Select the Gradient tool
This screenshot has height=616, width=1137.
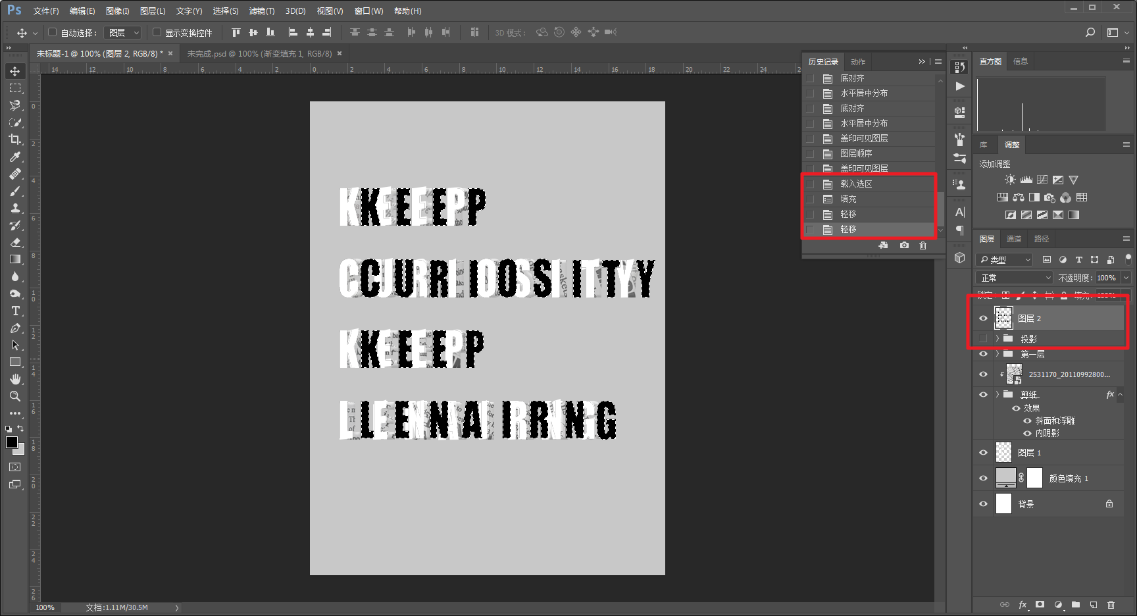click(x=15, y=259)
